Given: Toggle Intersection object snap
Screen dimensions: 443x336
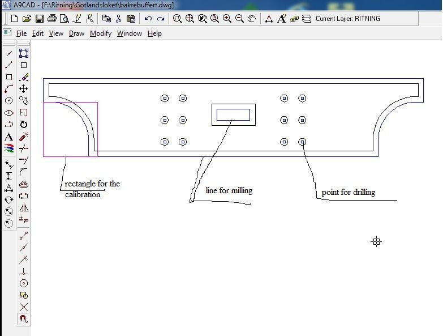Looking at the screenshot, I should pos(24,307).
